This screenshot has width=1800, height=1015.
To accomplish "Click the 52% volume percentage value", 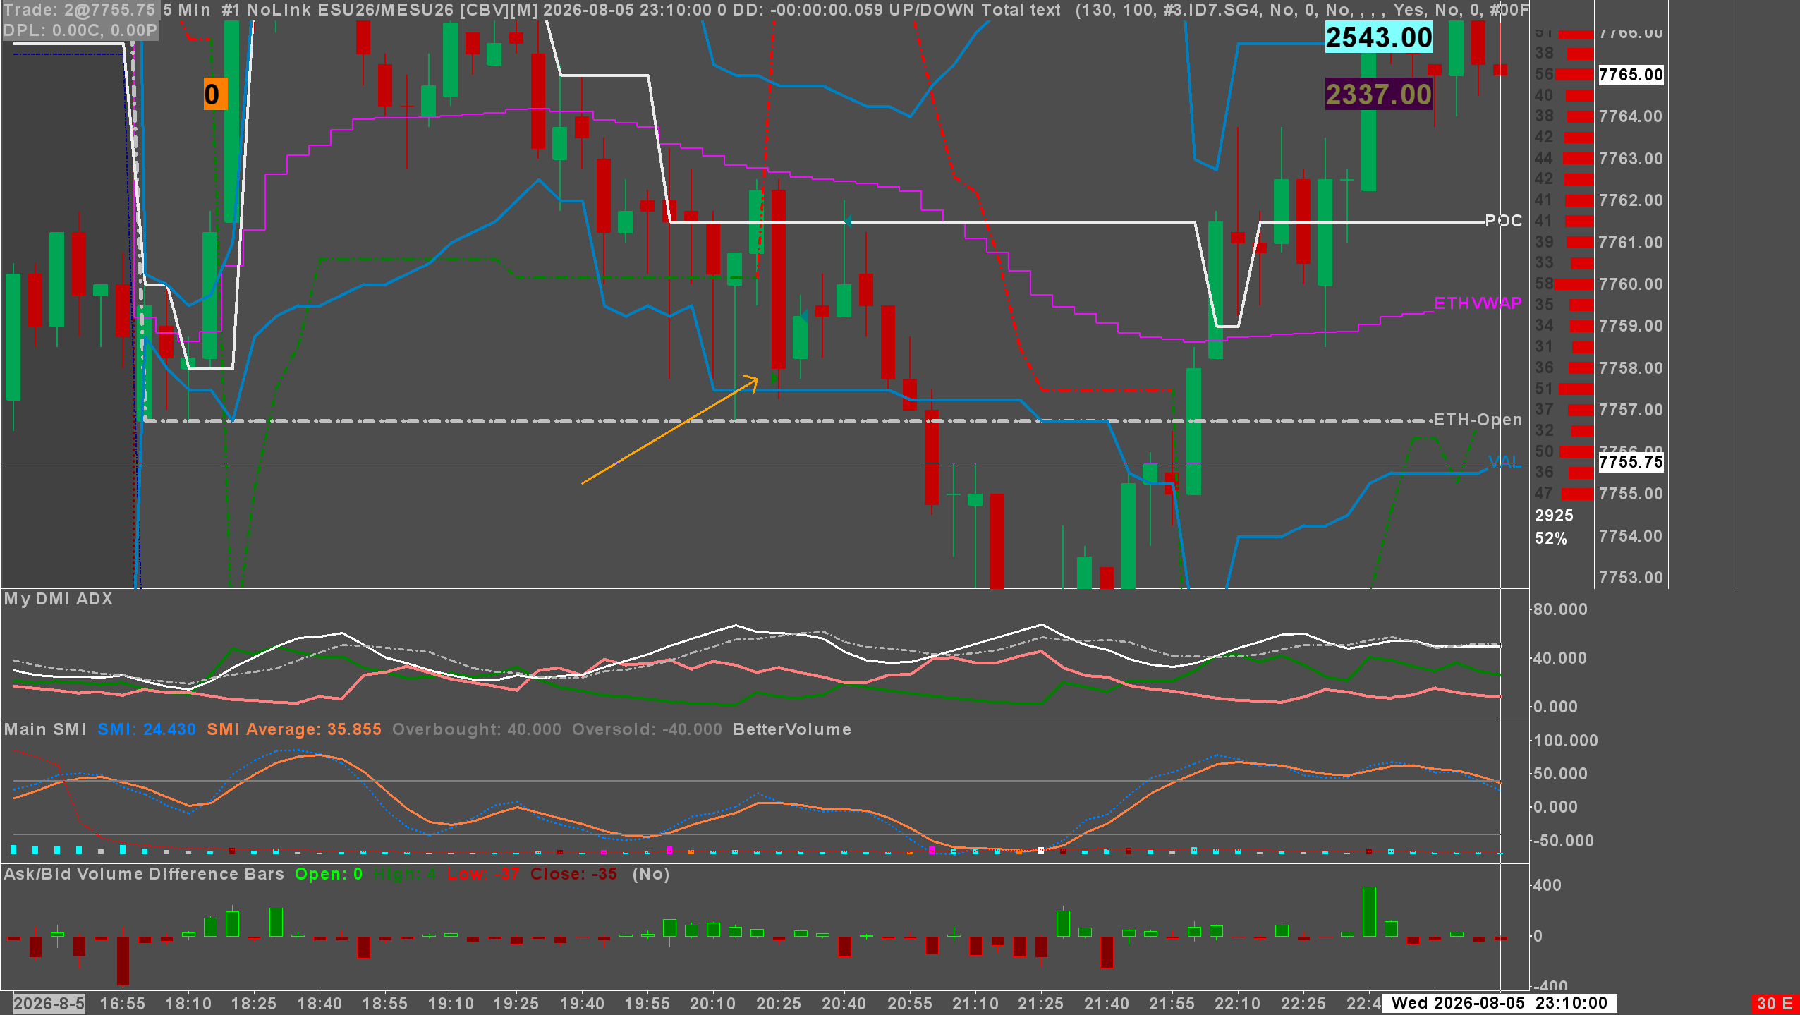I will (1551, 539).
